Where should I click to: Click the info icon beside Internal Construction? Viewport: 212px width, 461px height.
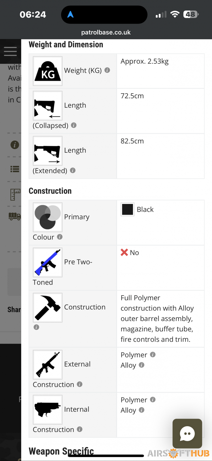tap(80, 429)
